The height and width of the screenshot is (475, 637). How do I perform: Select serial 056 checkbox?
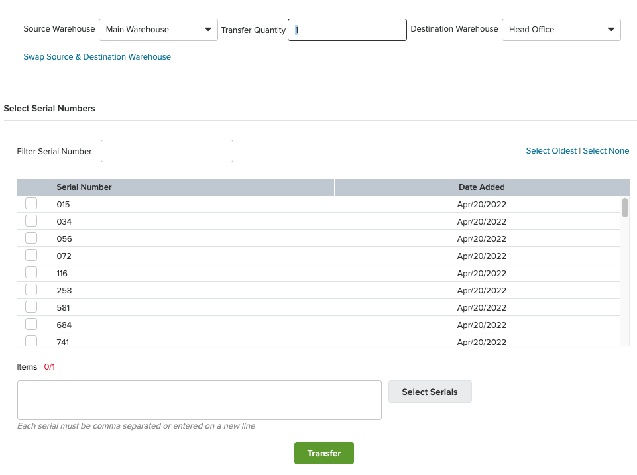pos(31,238)
